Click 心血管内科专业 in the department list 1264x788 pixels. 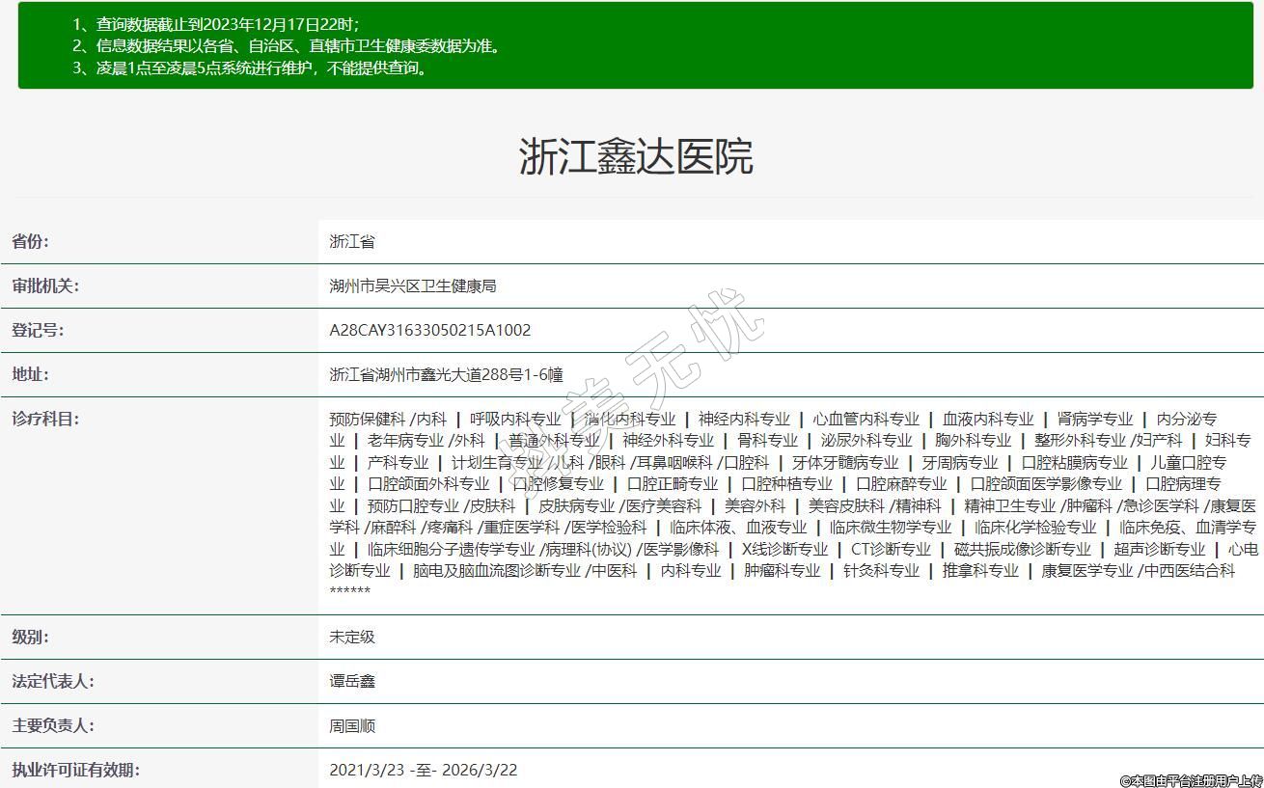pyautogui.click(x=866, y=419)
